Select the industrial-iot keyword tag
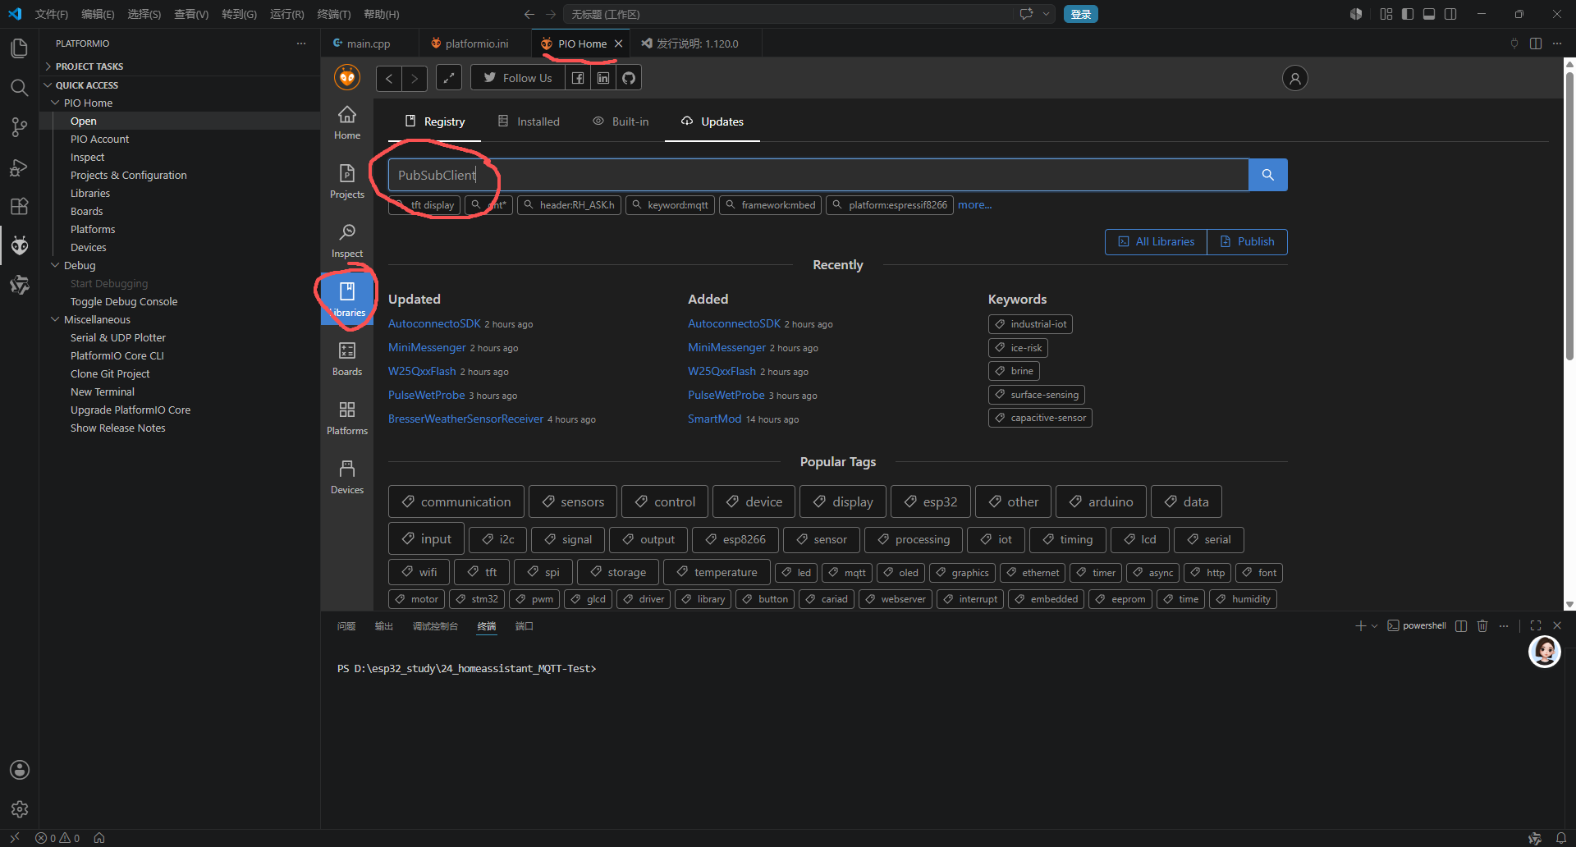1576x847 pixels. point(1030,324)
